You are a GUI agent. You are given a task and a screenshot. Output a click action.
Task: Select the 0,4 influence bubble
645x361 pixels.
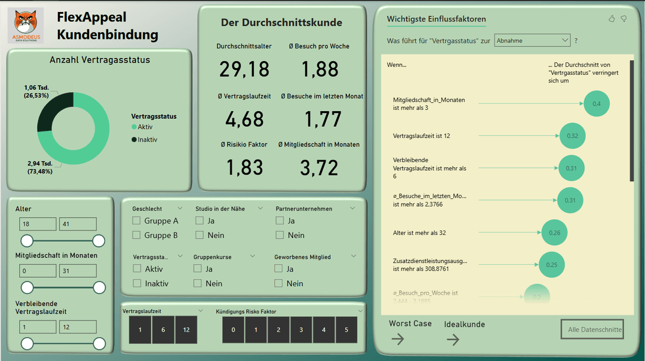[597, 103]
